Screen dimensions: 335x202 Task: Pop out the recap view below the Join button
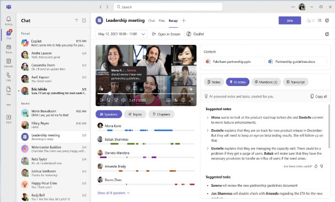pyautogui.click(x=327, y=34)
